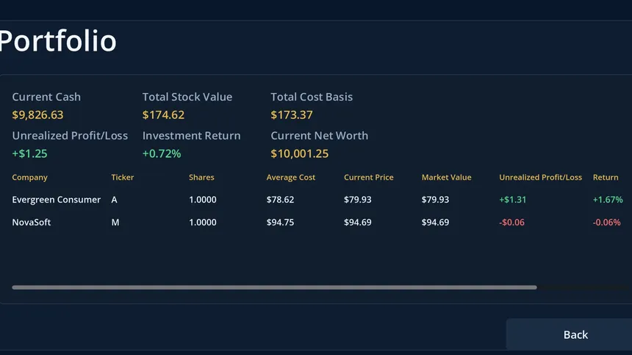The width and height of the screenshot is (632, 355).
Task: Click the Company column header
Action: click(x=30, y=177)
